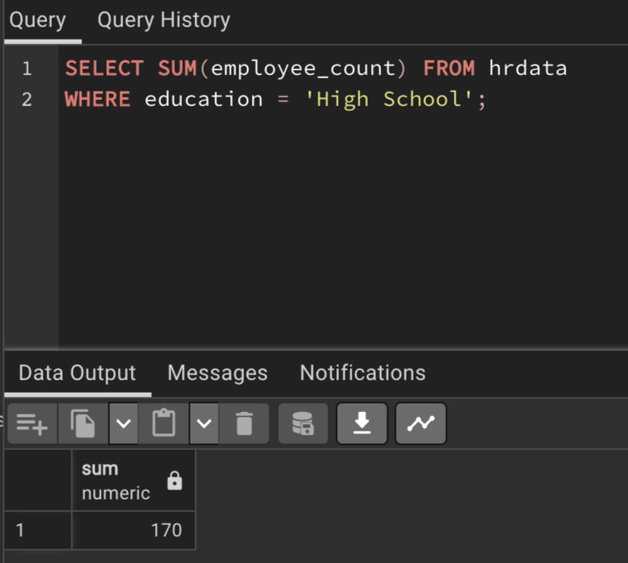Download the query results to file

(x=362, y=424)
